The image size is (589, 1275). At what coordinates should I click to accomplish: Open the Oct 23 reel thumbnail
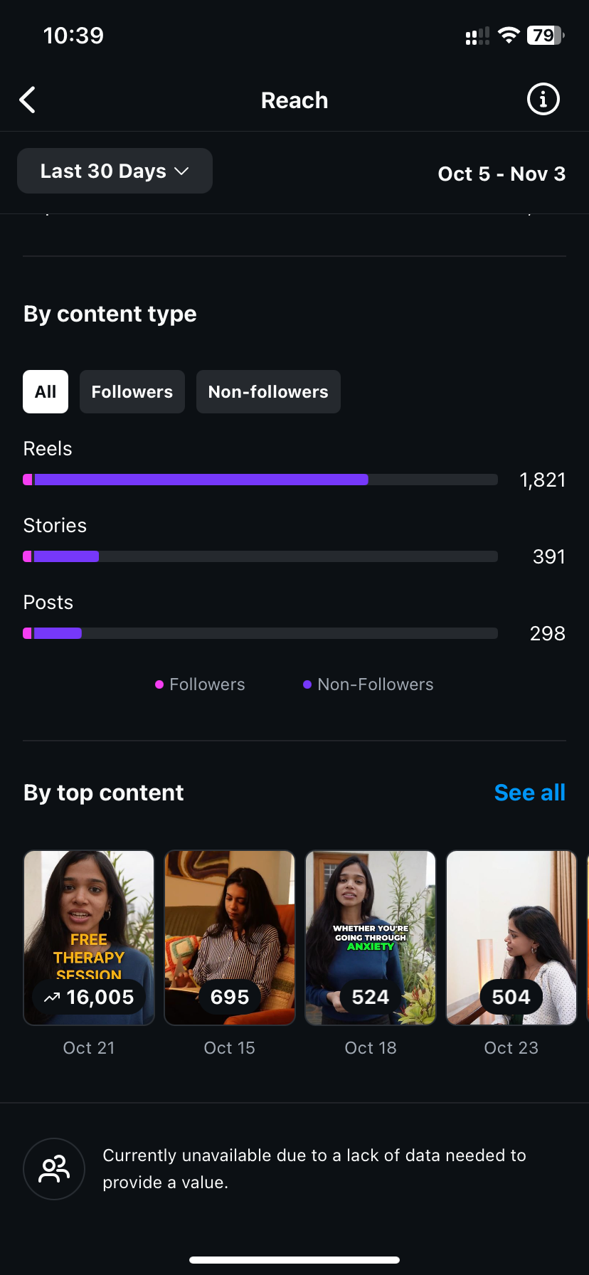[511, 925]
